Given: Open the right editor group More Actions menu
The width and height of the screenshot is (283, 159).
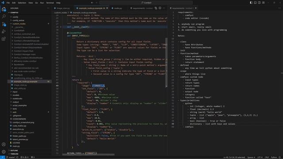Looking at the screenshot, I should click(279, 8).
